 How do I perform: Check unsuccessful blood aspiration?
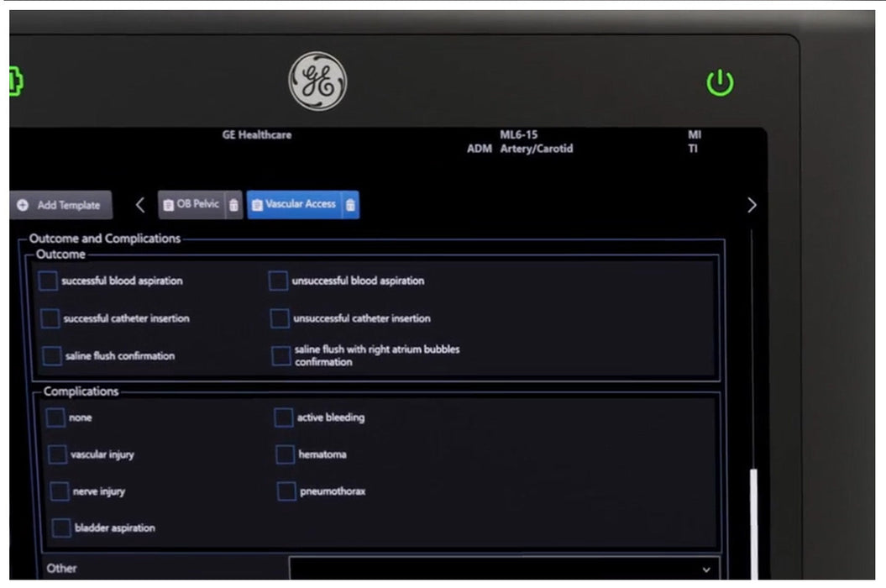click(x=278, y=281)
